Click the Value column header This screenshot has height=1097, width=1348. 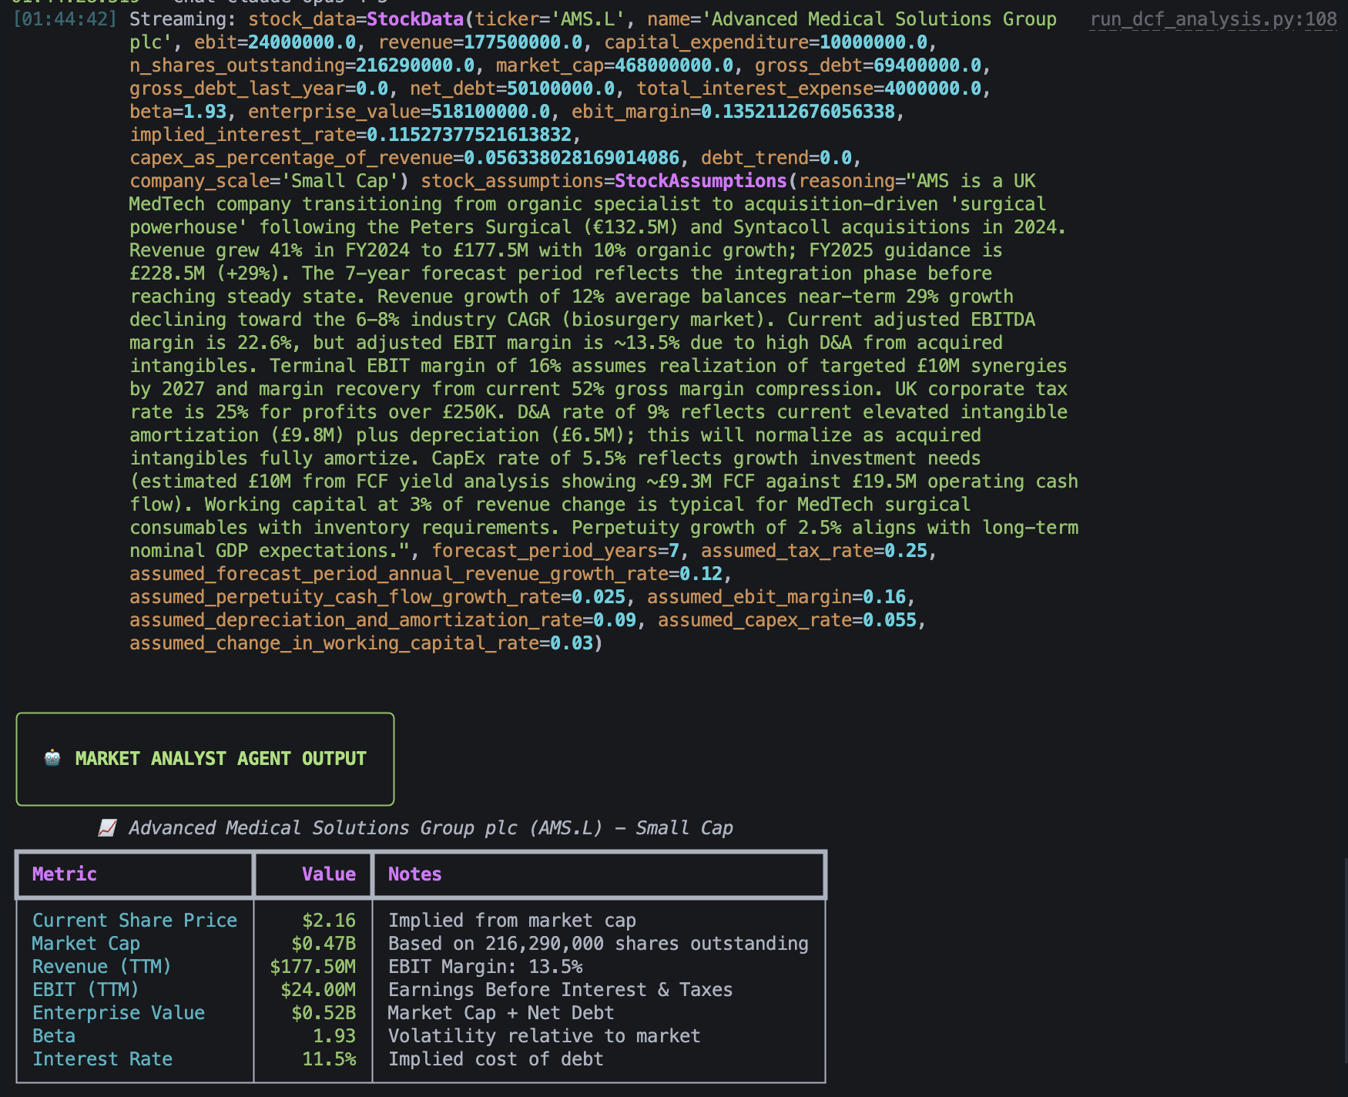[328, 874]
